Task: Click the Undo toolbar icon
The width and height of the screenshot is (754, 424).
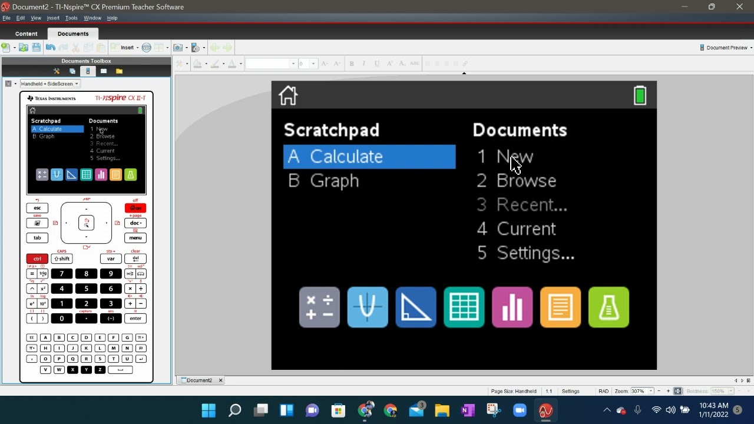Action: 51,48
